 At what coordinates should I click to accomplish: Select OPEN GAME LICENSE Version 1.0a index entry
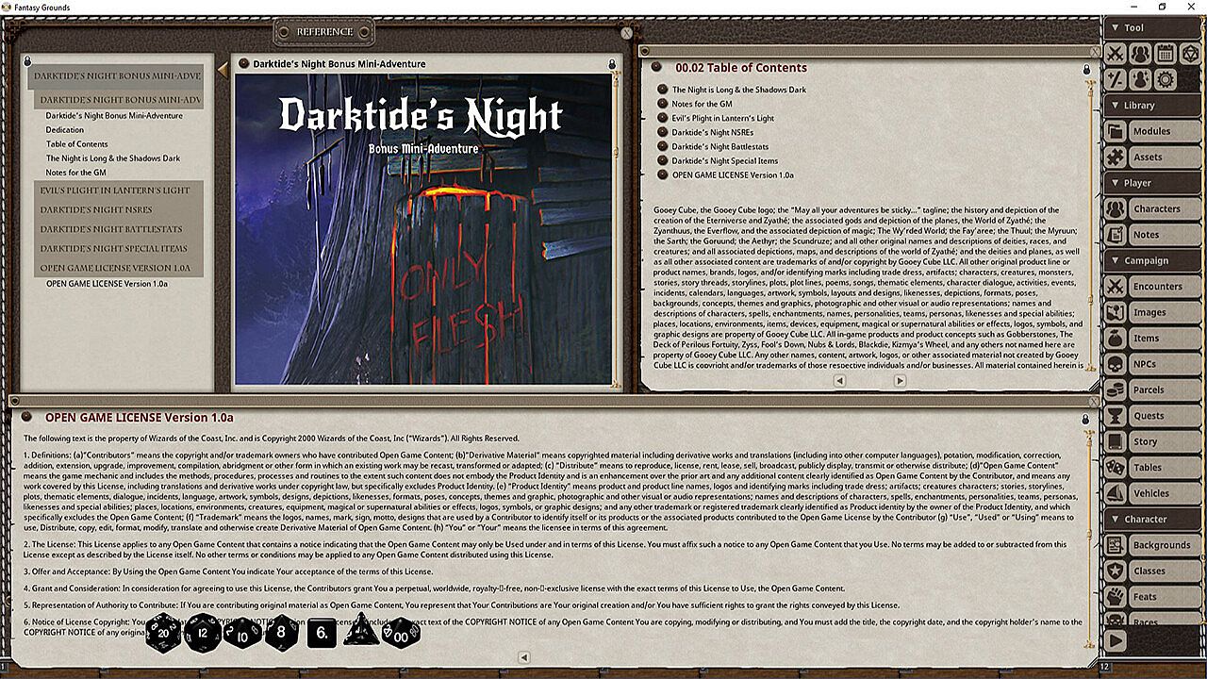[x=107, y=283]
